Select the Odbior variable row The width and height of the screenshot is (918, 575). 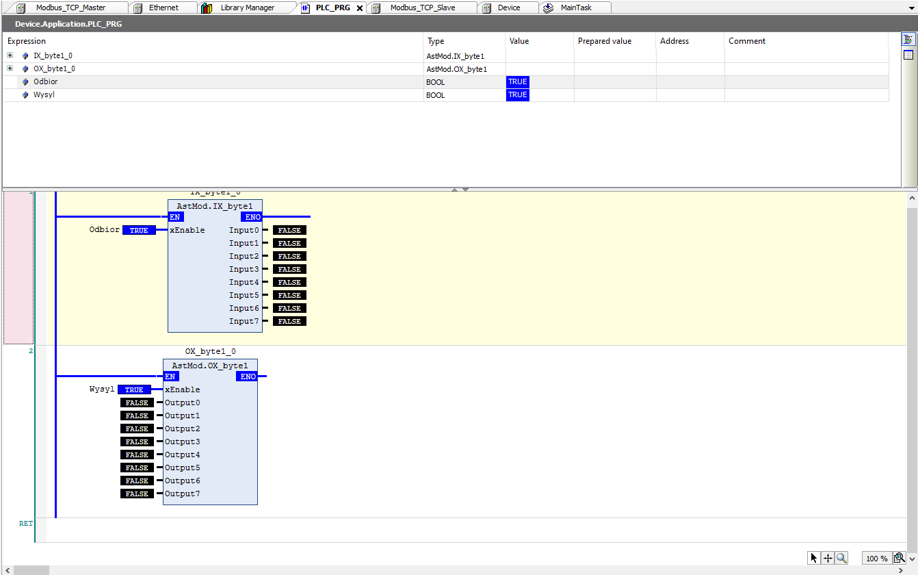pos(446,82)
